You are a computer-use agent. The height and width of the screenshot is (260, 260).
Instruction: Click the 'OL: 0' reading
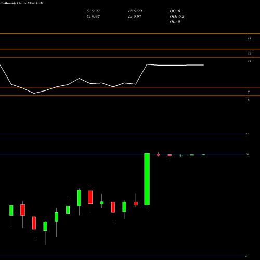point(175,21)
